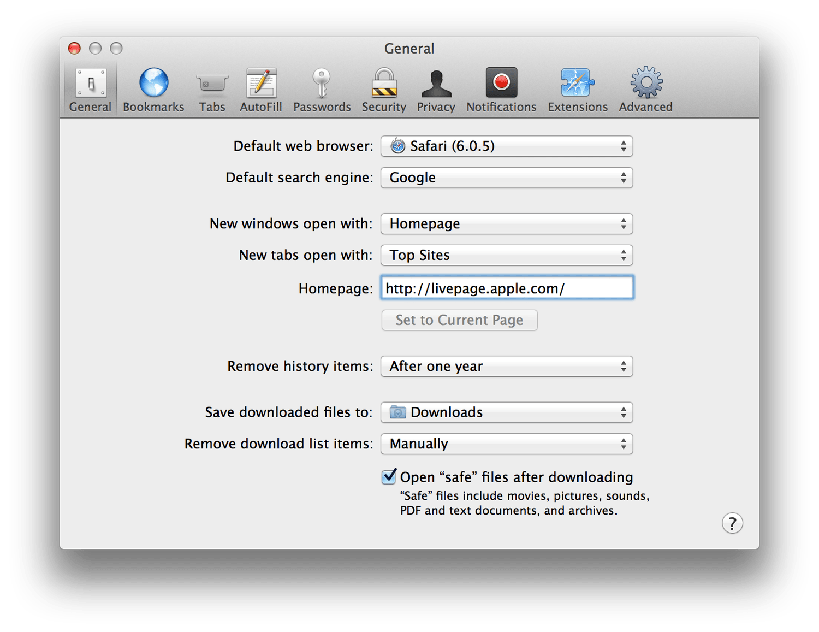The image size is (819, 632).
Task: Go to the Security preferences
Action: [x=384, y=90]
